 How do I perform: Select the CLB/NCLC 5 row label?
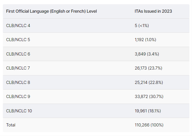(x=18, y=40)
